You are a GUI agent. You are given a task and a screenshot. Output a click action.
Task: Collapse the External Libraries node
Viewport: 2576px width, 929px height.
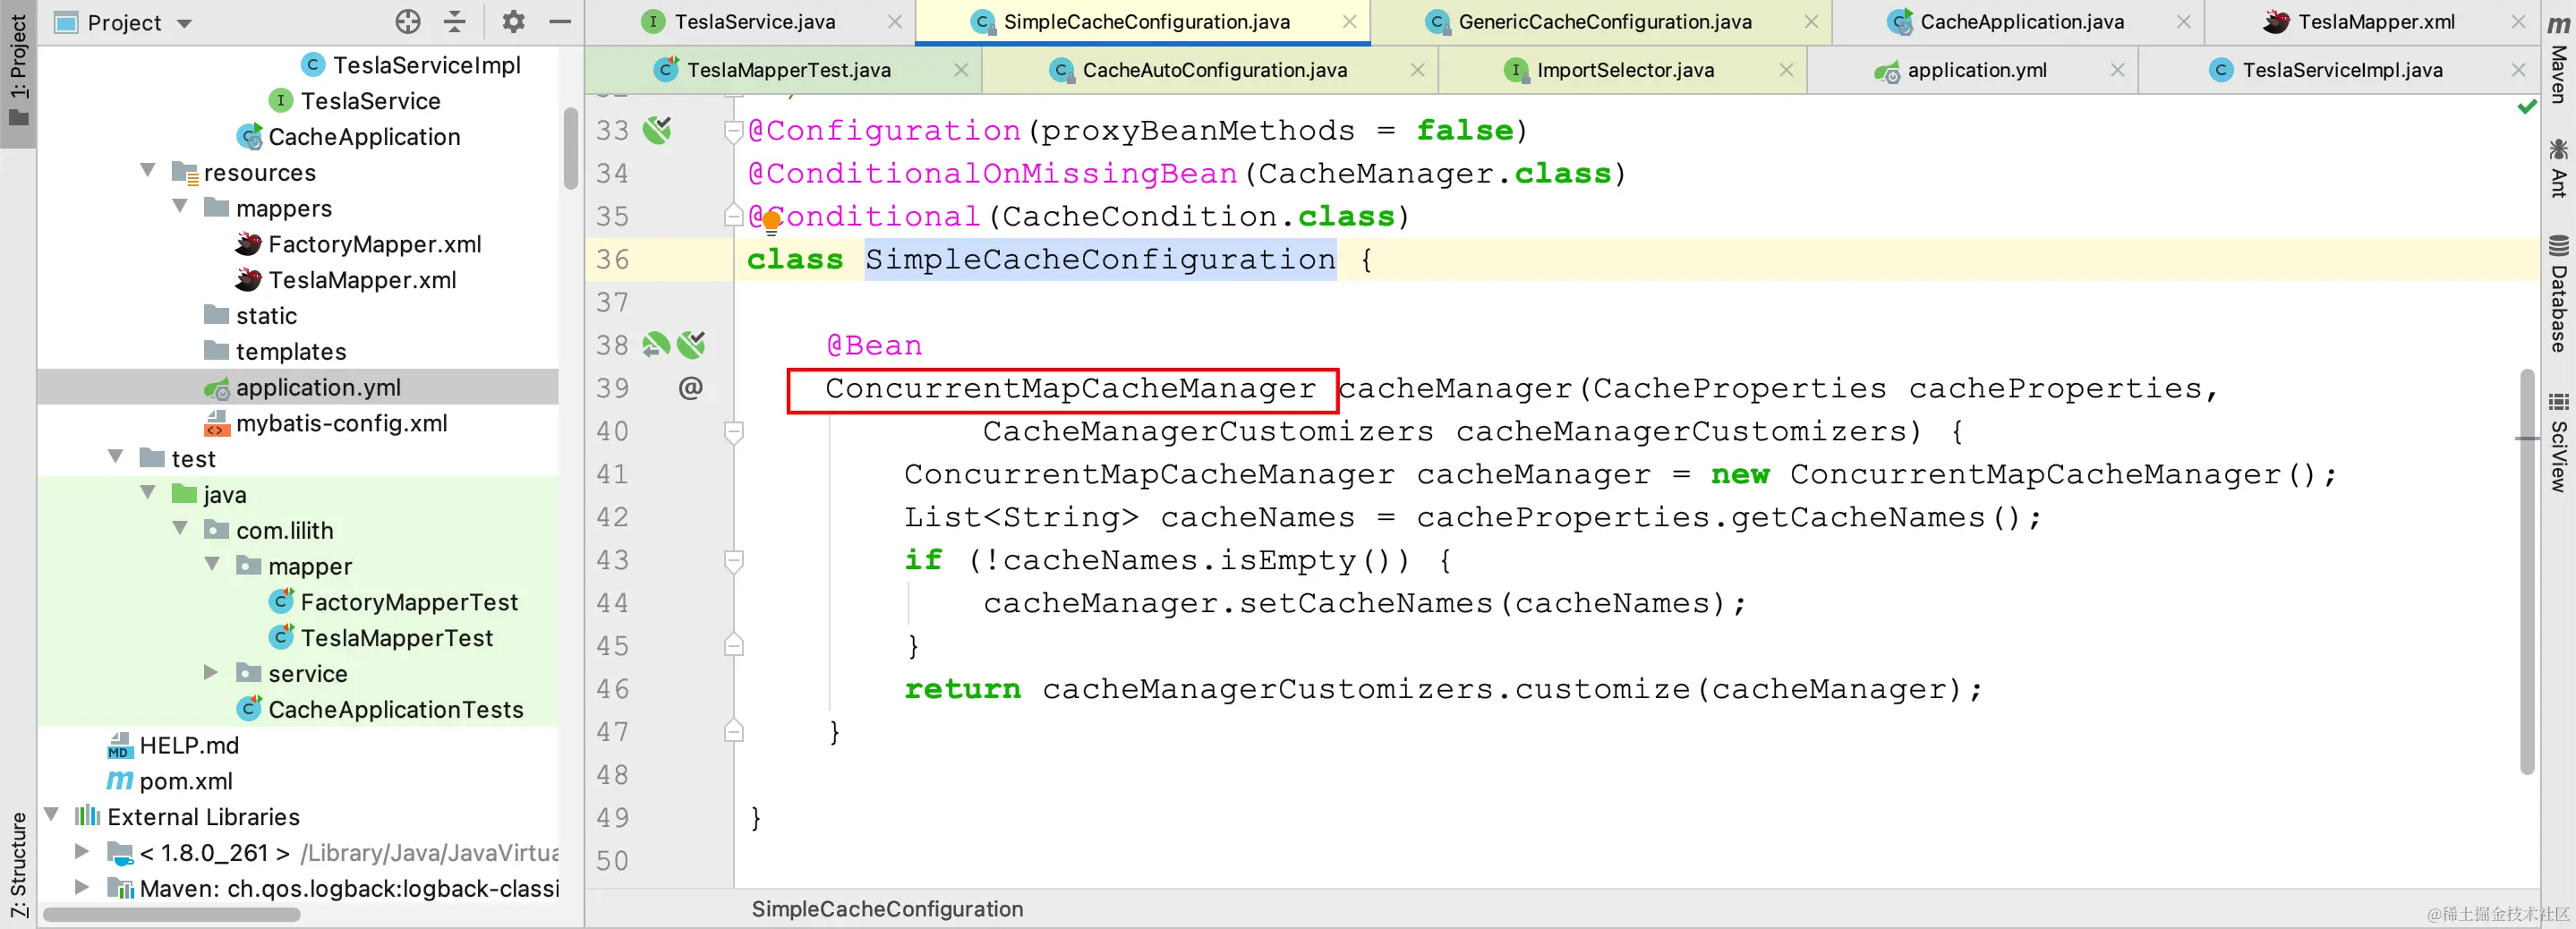(x=52, y=816)
